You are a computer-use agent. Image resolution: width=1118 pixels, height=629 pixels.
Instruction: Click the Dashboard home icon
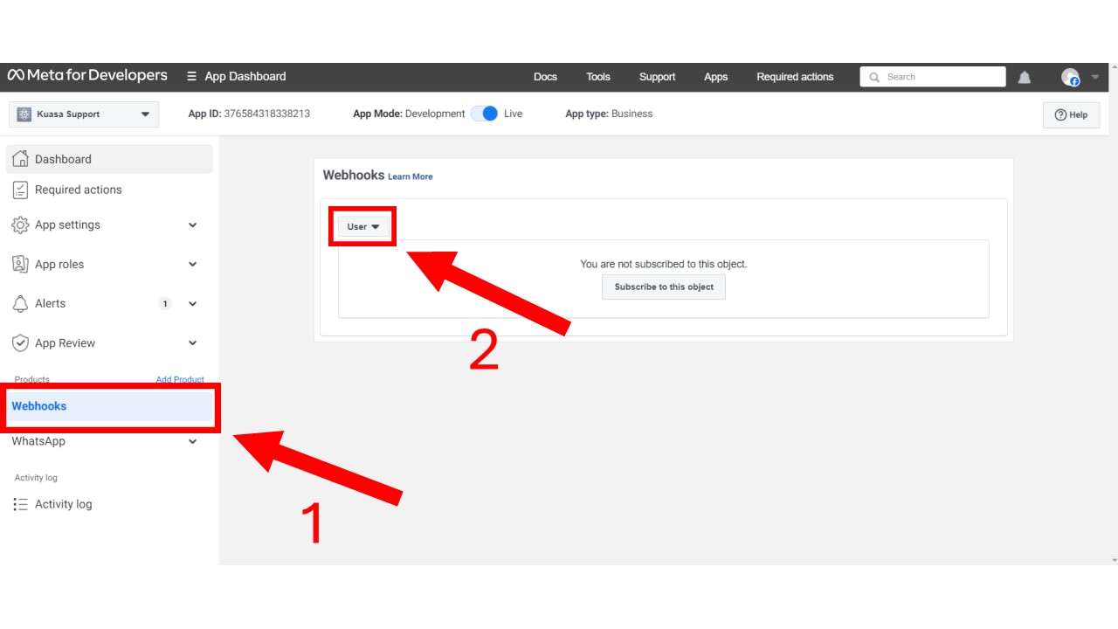point(20,159)
